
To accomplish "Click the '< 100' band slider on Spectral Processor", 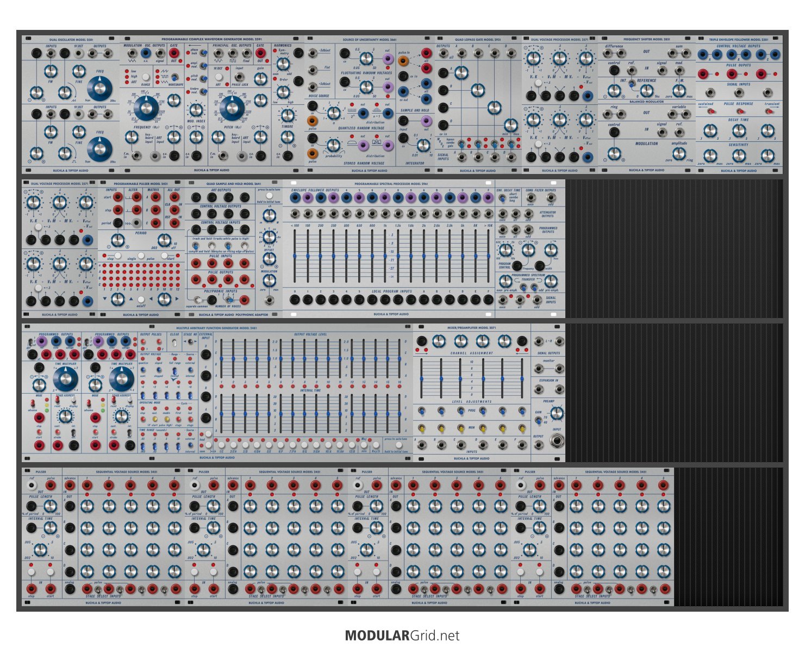I will pyautogui.click(x=295, y=256).
